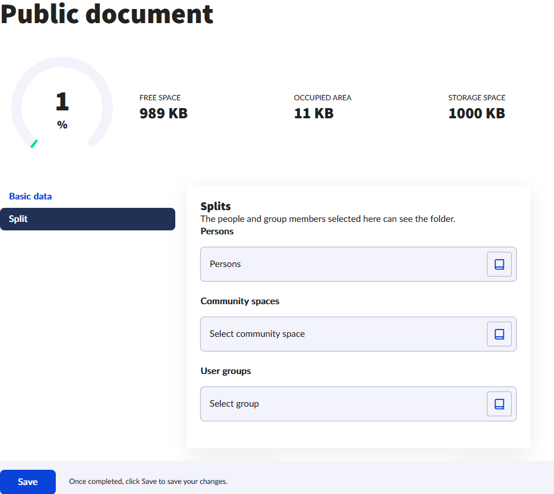Select the 1000 KB storage space value
Screen dimensions: 554x494
pyautogui.click(x=477, y=113)
